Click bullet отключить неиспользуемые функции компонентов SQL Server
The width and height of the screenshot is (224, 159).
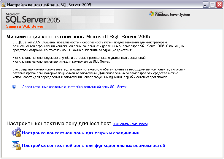(x=61, y=62)
